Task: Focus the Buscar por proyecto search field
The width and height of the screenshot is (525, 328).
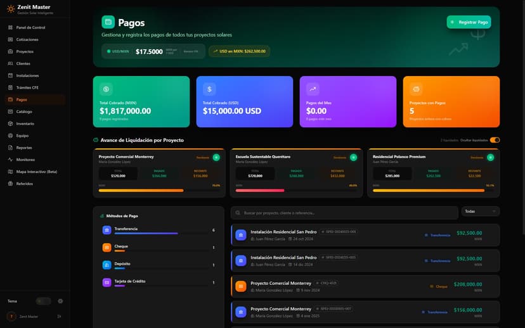Action: coord(344,213)
